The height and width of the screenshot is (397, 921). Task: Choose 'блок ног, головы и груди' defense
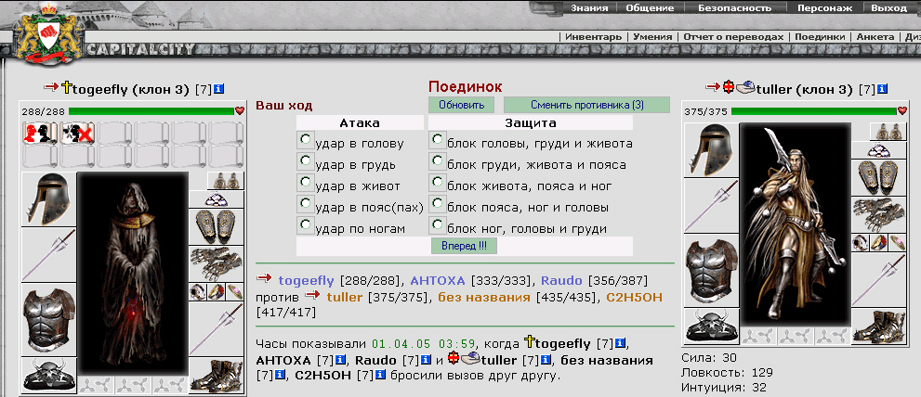click(437, 224)
